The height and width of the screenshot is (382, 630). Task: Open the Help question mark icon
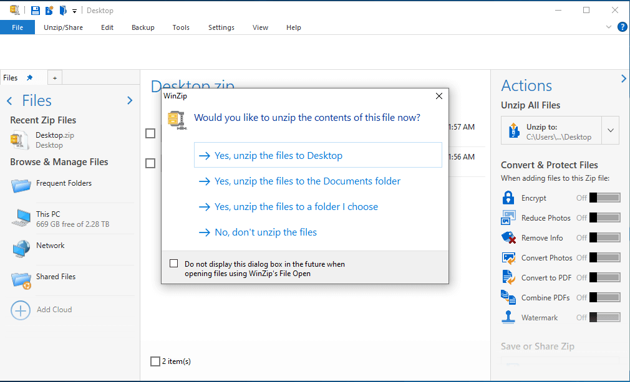click(x=622, y=27)
